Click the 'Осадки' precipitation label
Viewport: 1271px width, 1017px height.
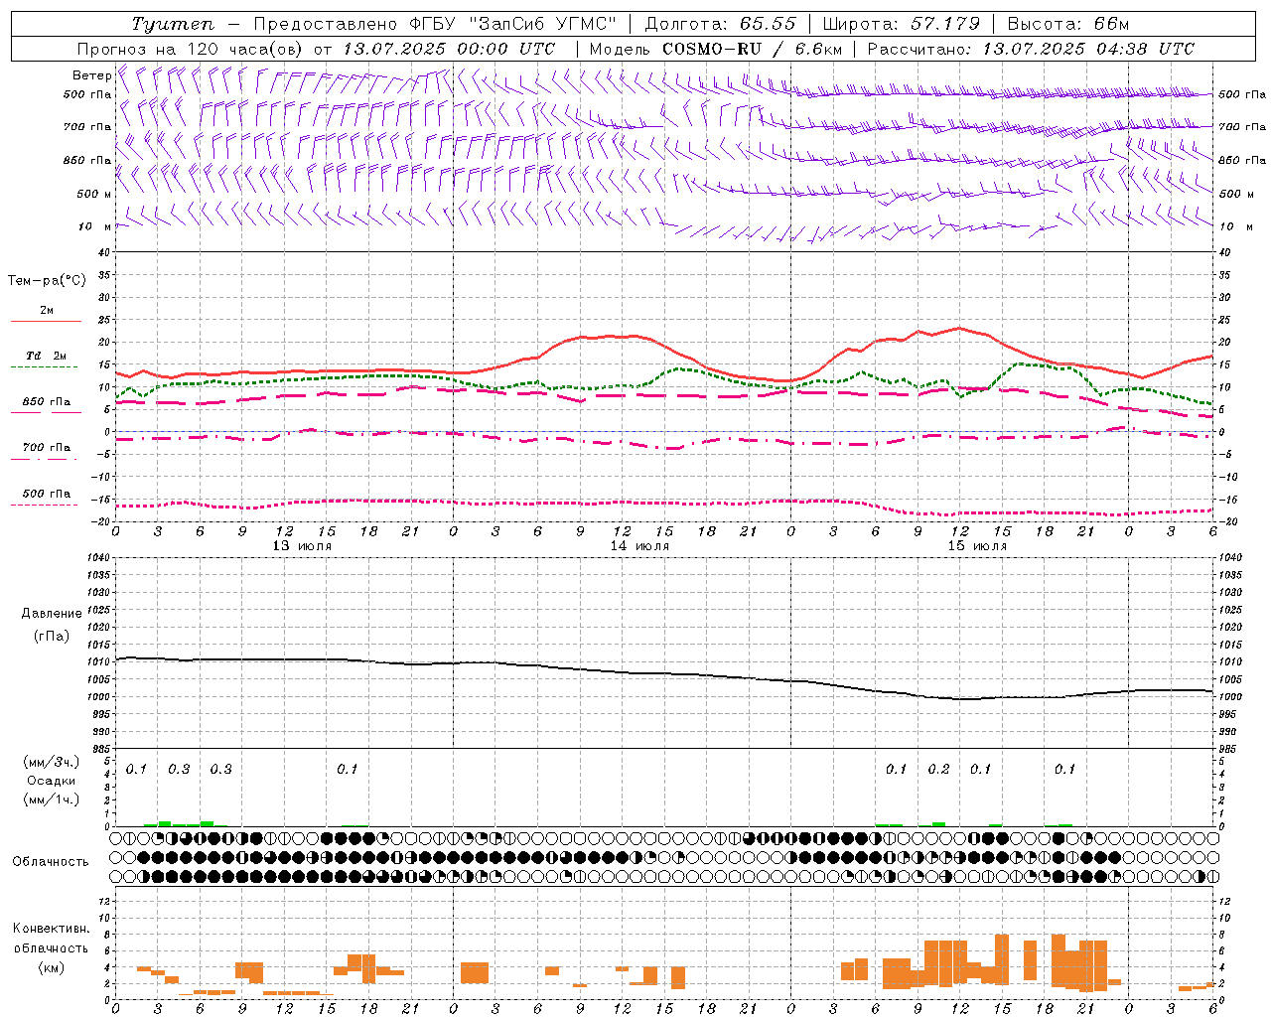click(52, 781)
